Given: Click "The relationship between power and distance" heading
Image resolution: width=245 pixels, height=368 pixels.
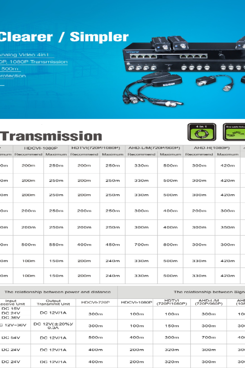Looking at the screenshot, I should coord(58,292).
